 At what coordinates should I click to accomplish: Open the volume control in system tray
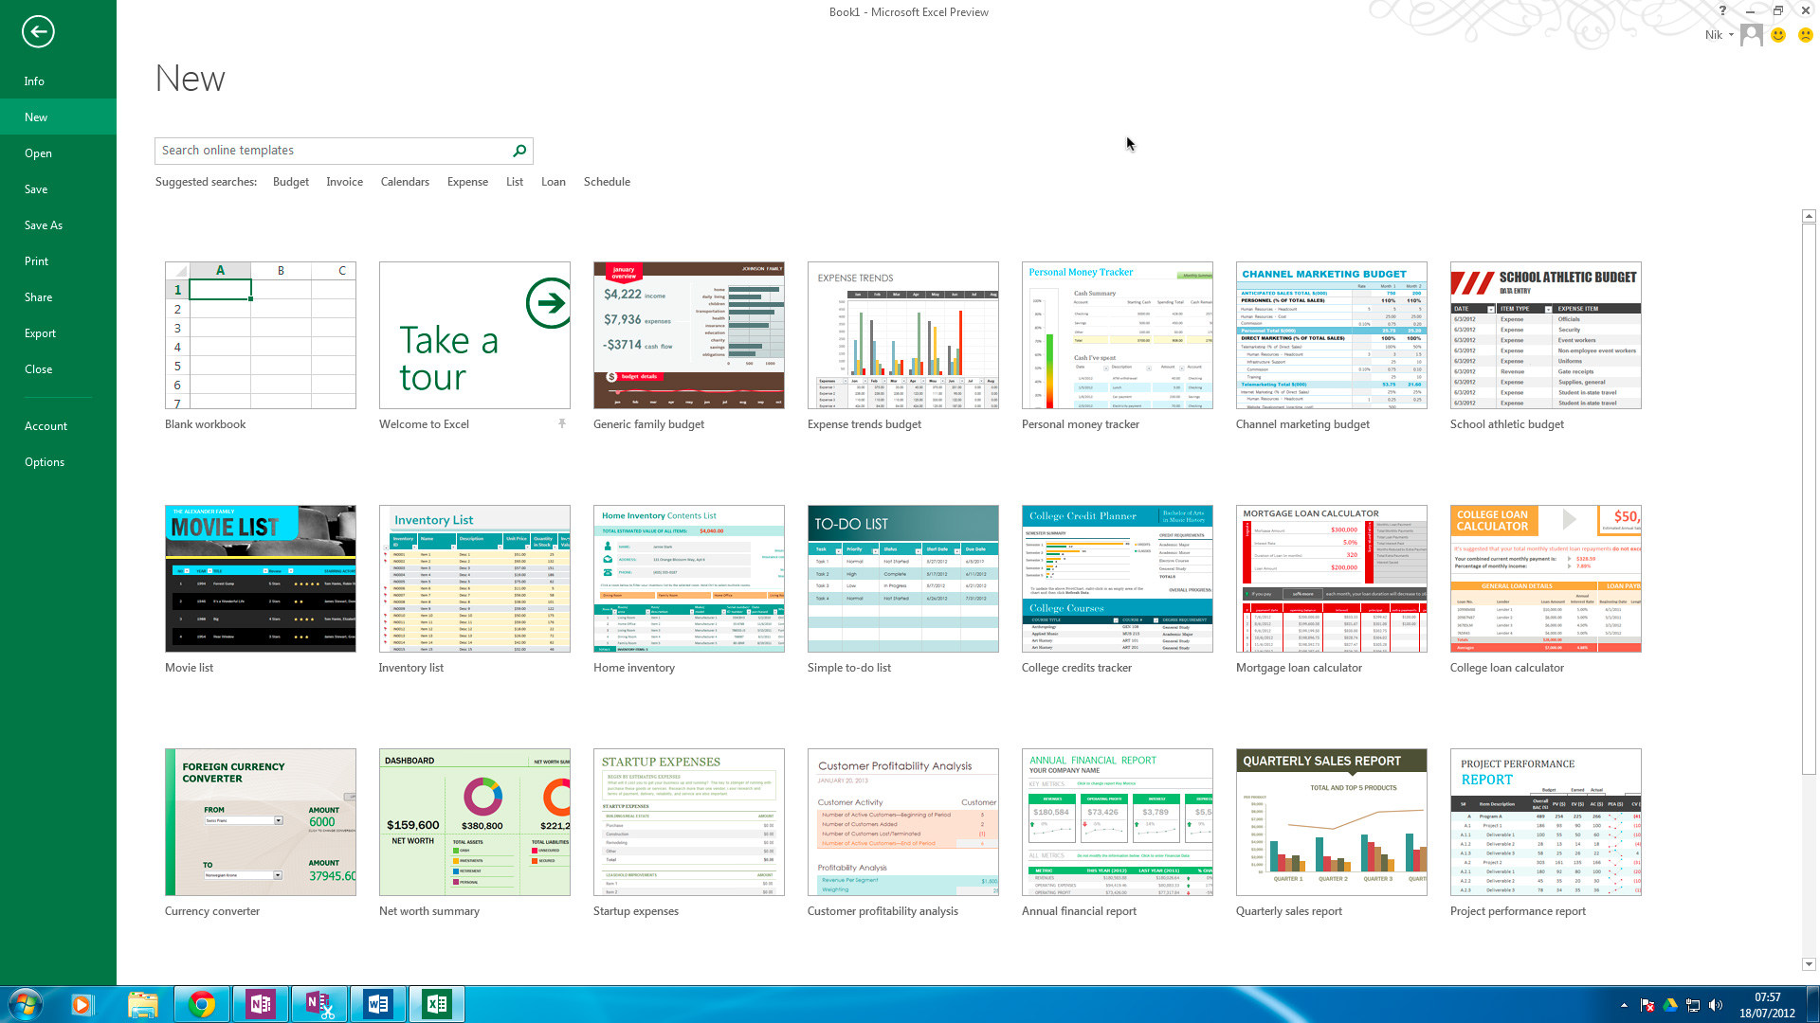[x=1715, y=1005]
